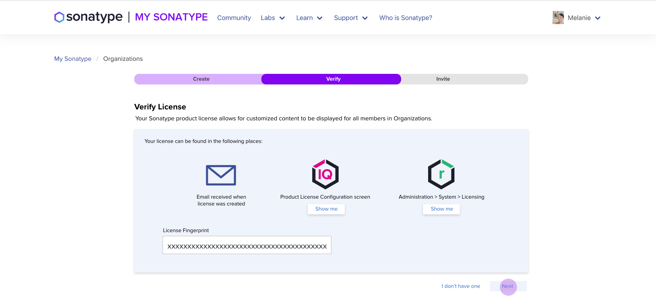Open the Learn menu

[x=304, y=18]
